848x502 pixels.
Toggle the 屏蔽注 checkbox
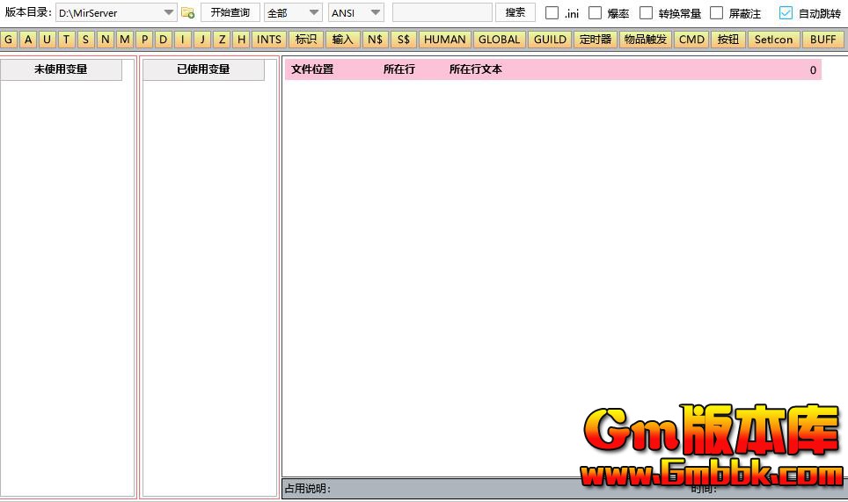[x=717, y=13]
